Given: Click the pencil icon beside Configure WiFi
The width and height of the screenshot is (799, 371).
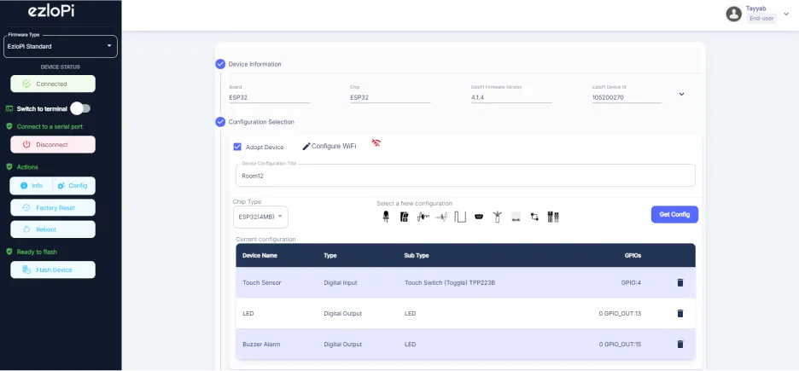Looking at the screenshot, I should (x=306, y=147).
